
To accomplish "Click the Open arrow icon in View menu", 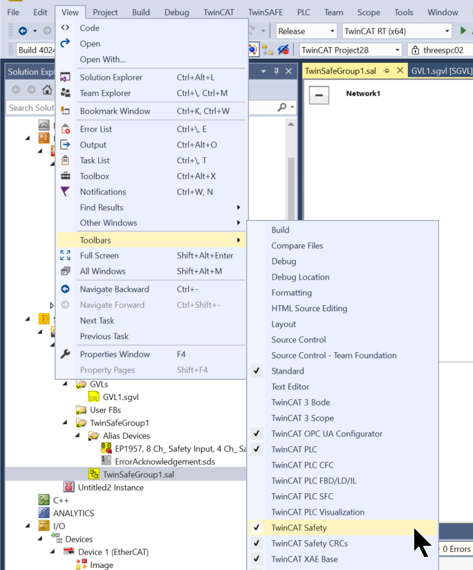I will click(x=66, y=44).
